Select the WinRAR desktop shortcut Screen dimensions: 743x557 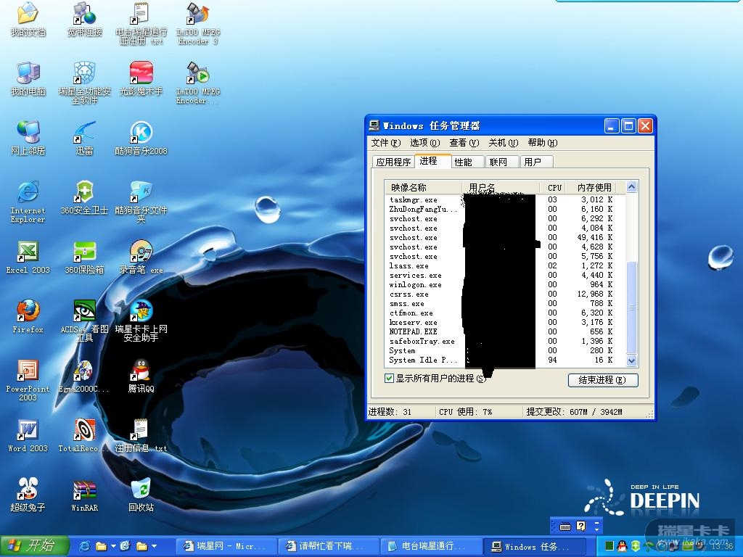[x=84, y=490]
